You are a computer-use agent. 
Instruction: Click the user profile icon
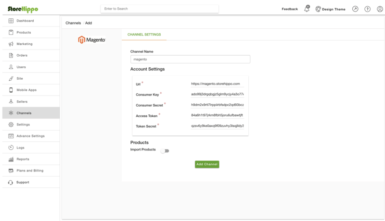380,9
